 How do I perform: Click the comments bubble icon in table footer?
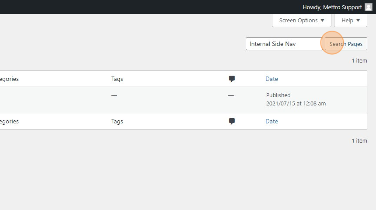(x=232, y=121)
